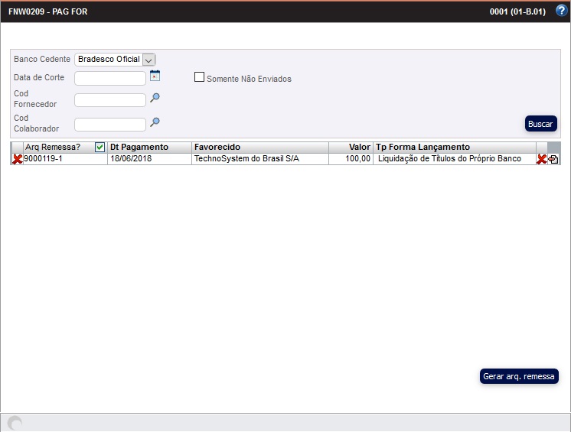
Task: Focus the Data de Corte input field
Action: click(x=109, y=78)
